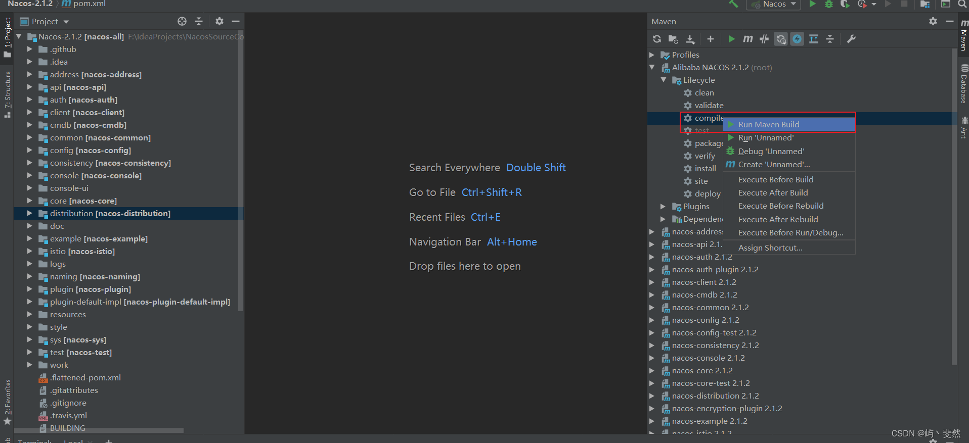Image resolution: width=969 pixels, height=443 pixels.
Task: Hide the Maven tool window
Action: coord(950,21)
